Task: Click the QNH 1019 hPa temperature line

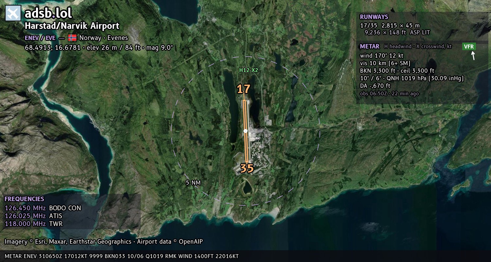Action: (412, 78)
